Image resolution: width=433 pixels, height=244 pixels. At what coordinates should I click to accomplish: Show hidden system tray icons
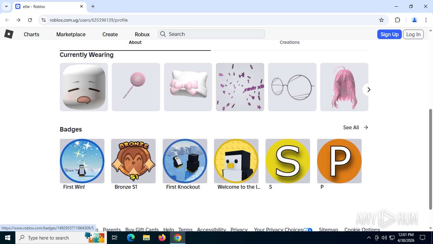(369, 238)
